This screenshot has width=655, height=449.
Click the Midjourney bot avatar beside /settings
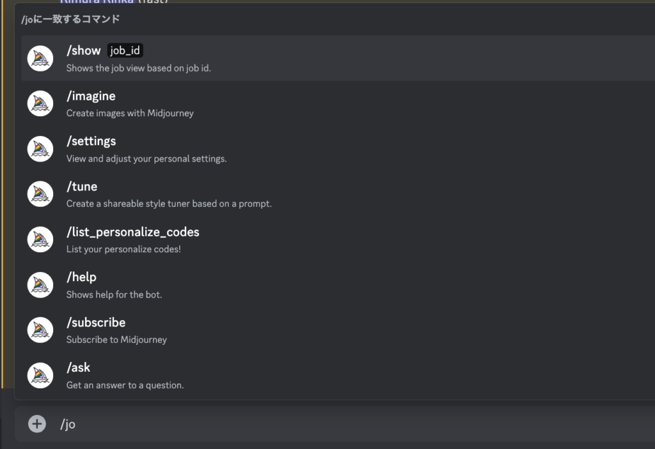(x=40, y=148)
